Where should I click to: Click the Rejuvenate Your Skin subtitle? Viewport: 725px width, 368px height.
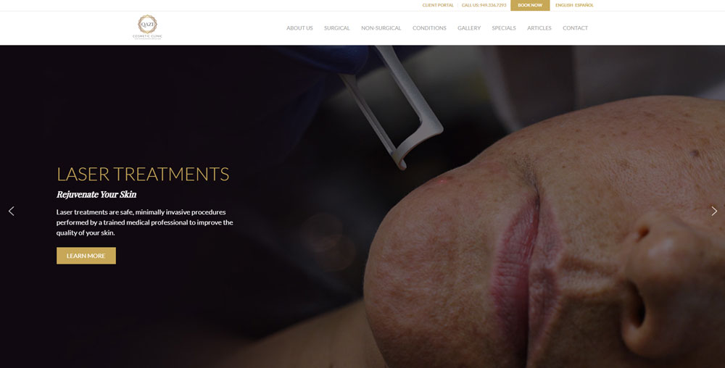click(96, 194)
